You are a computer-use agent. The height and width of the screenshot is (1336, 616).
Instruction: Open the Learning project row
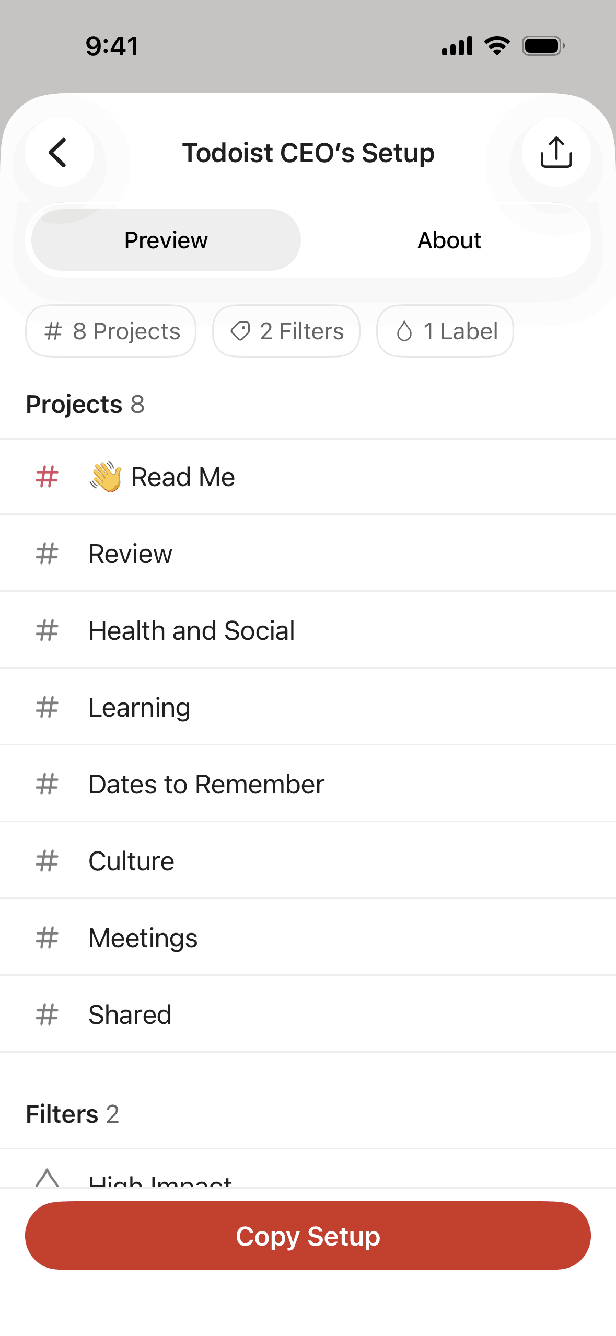pyautogui.click(x=140, y=707)
